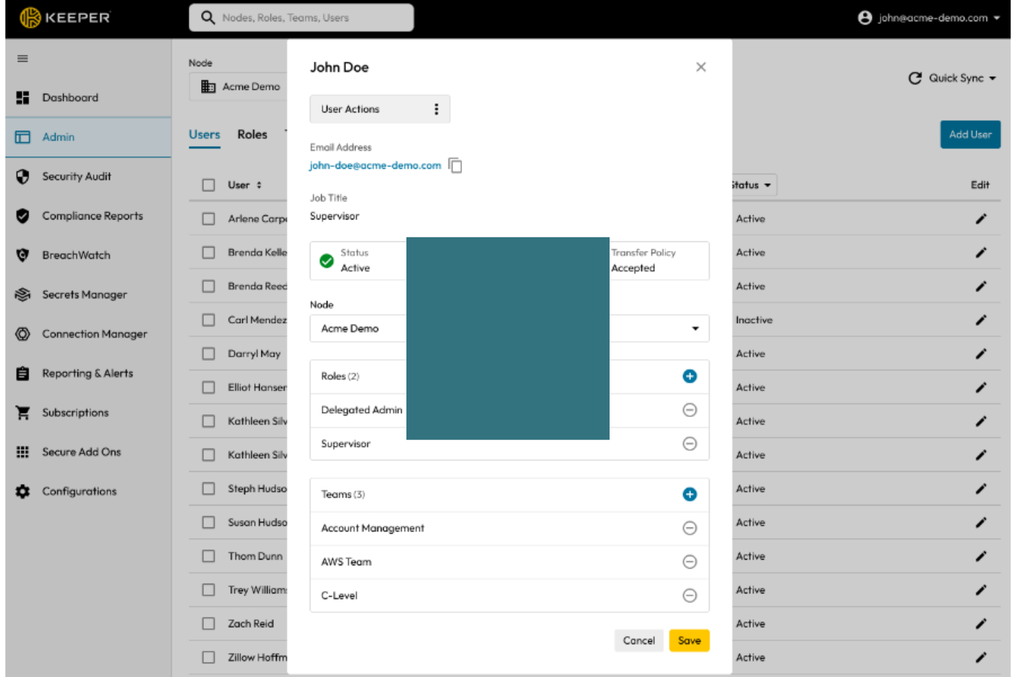Open Dashboard from the sidebar
The height and width of the screenshot is (677, 1016).
pos(70,98)
